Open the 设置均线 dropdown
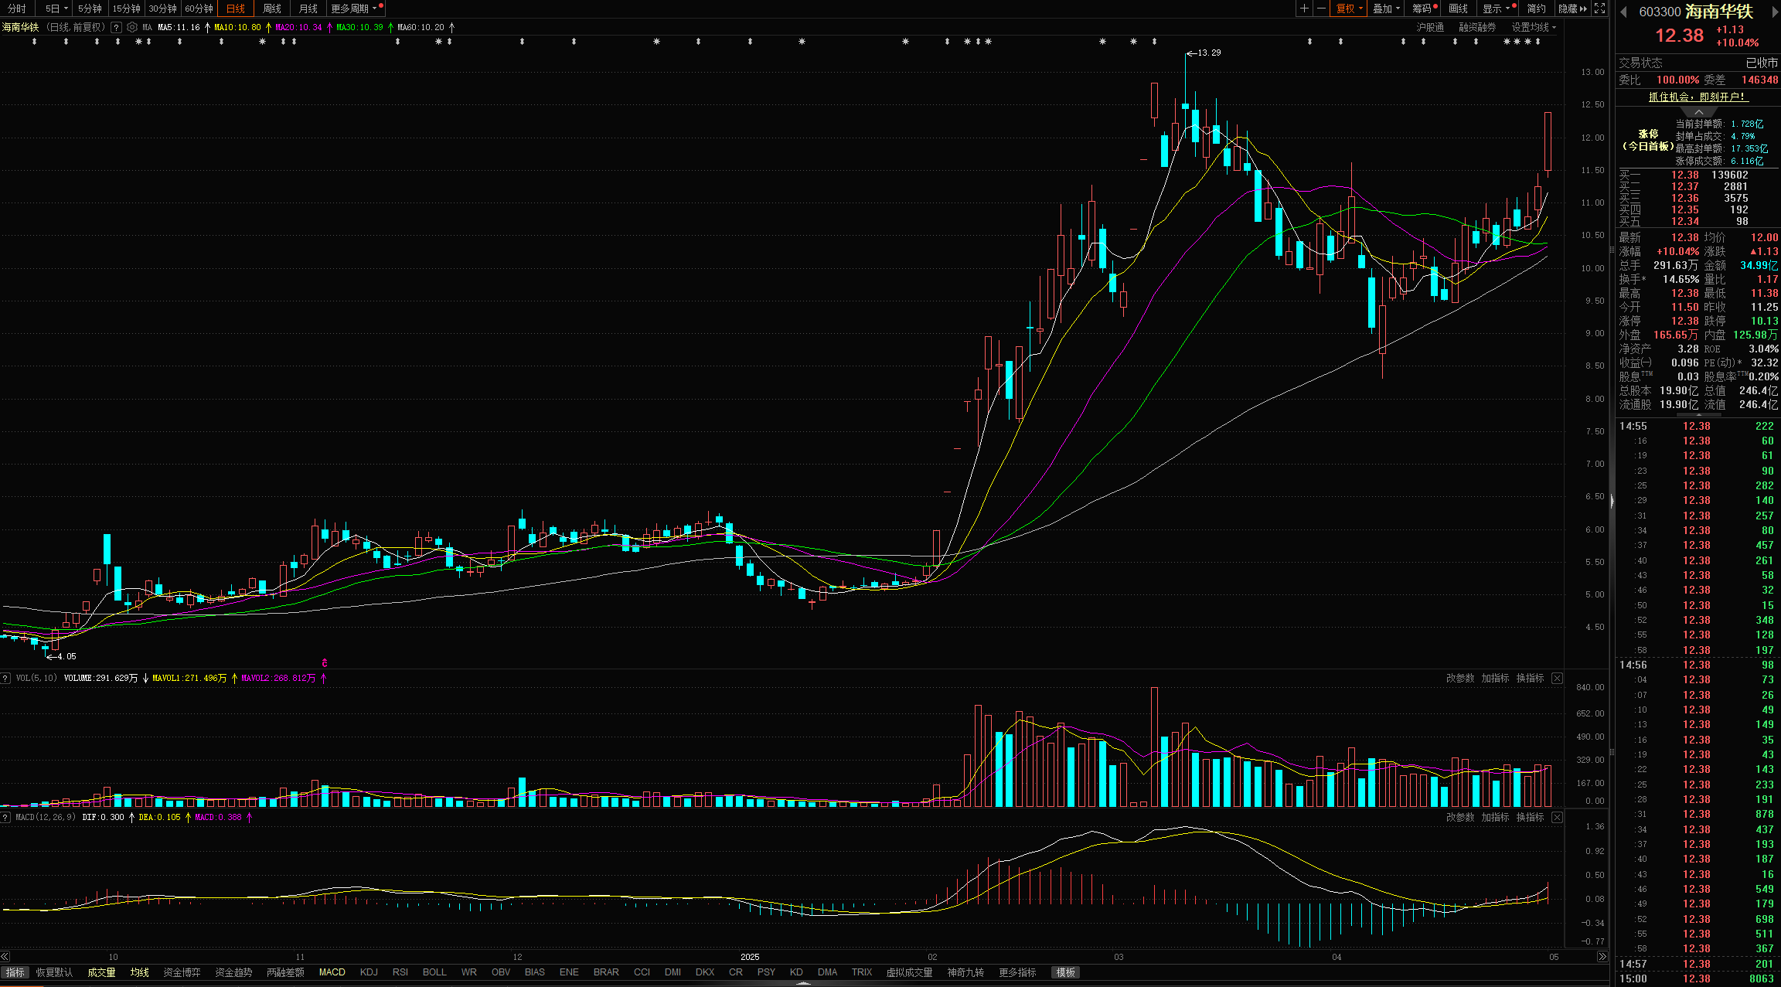1781x987 pixels. click(1534, 27)
